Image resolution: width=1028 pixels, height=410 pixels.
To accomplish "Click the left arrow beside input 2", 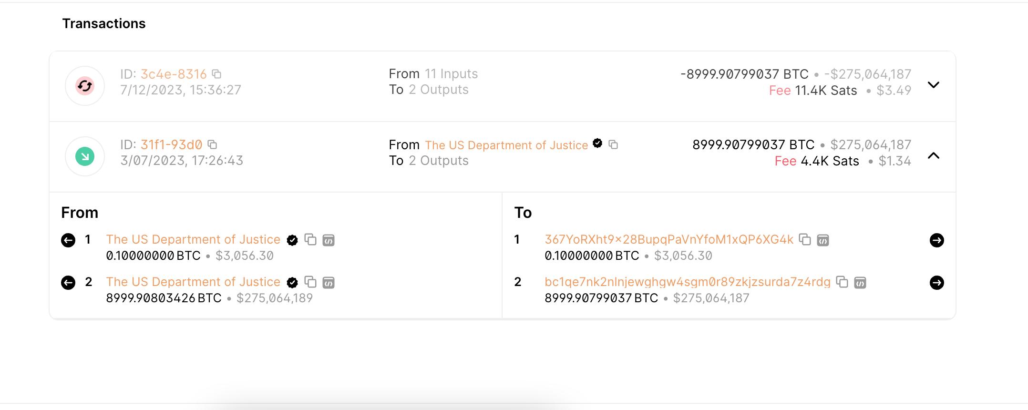I will click(69, 282).
